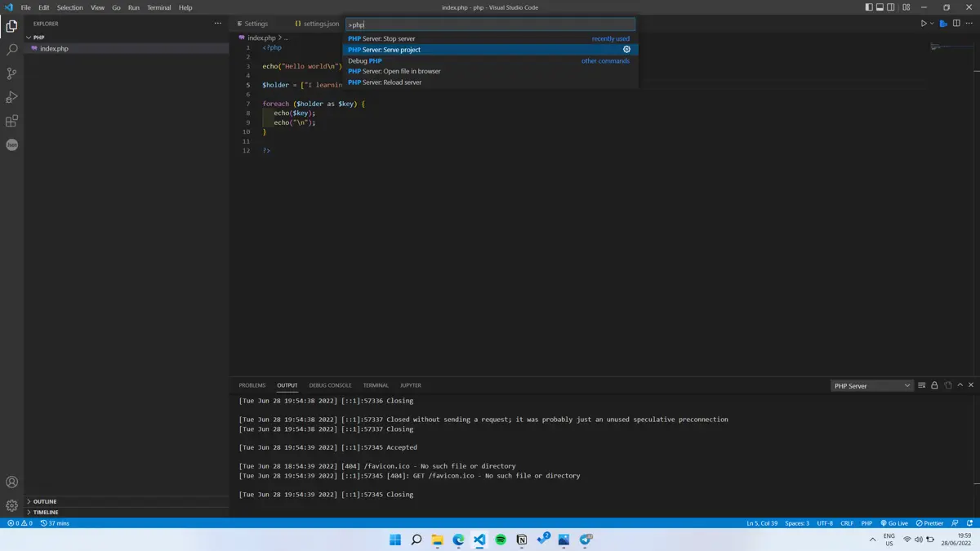Switch to the Problems panel tab

coord(252,385)
